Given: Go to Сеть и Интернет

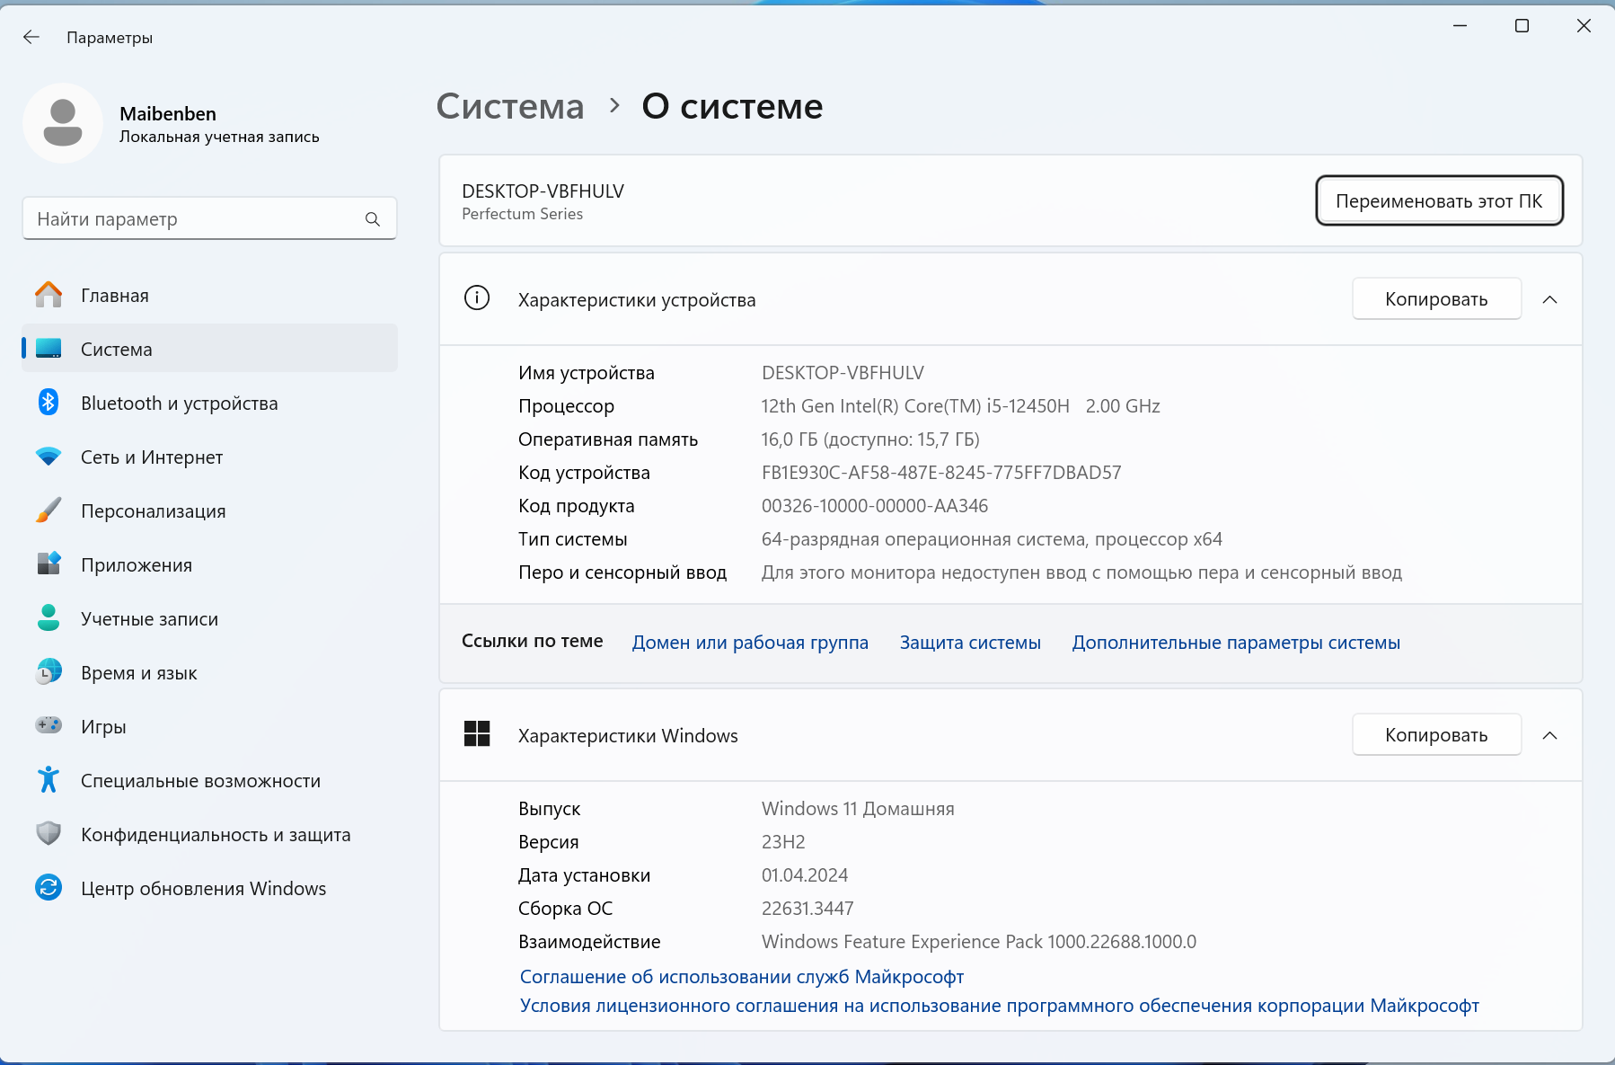Looking at the screenshot, I should coord(209,457).
